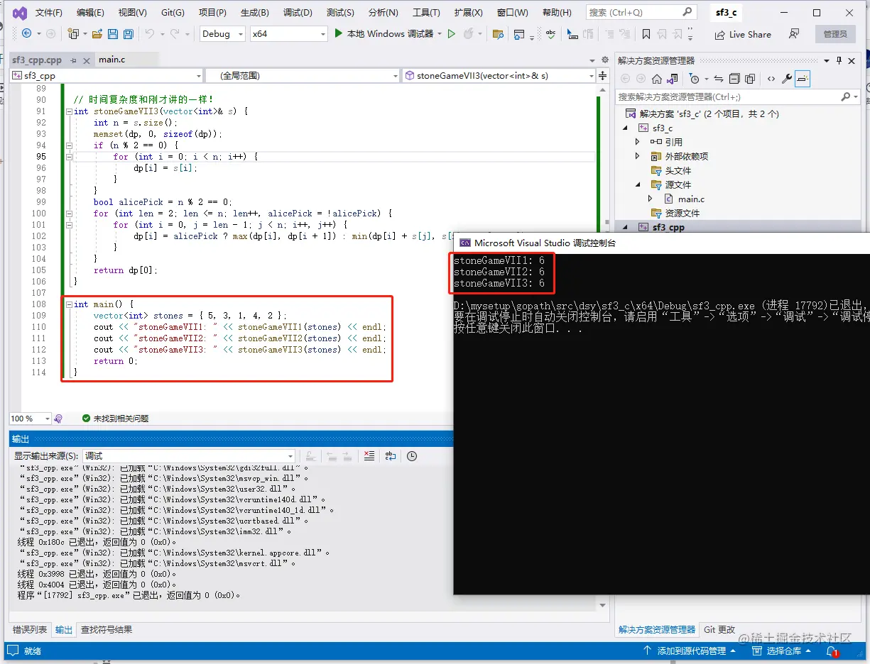The image size is (870, 664).
Task: Click the save all files icon
Action: tap(128, 33)
